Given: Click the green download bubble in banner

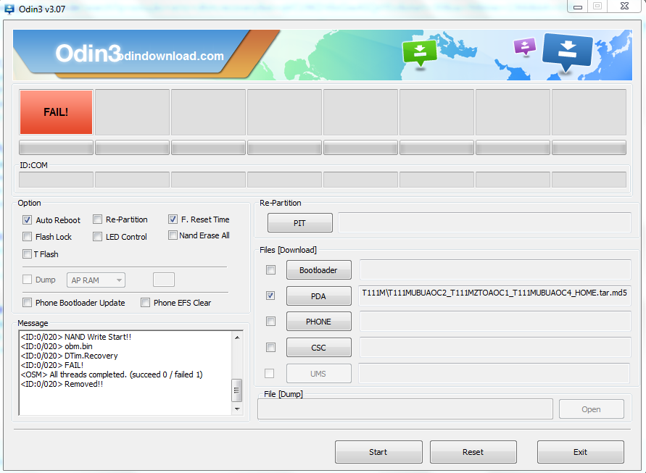Looking at the screenshot, I should click(x=419, y=53).
